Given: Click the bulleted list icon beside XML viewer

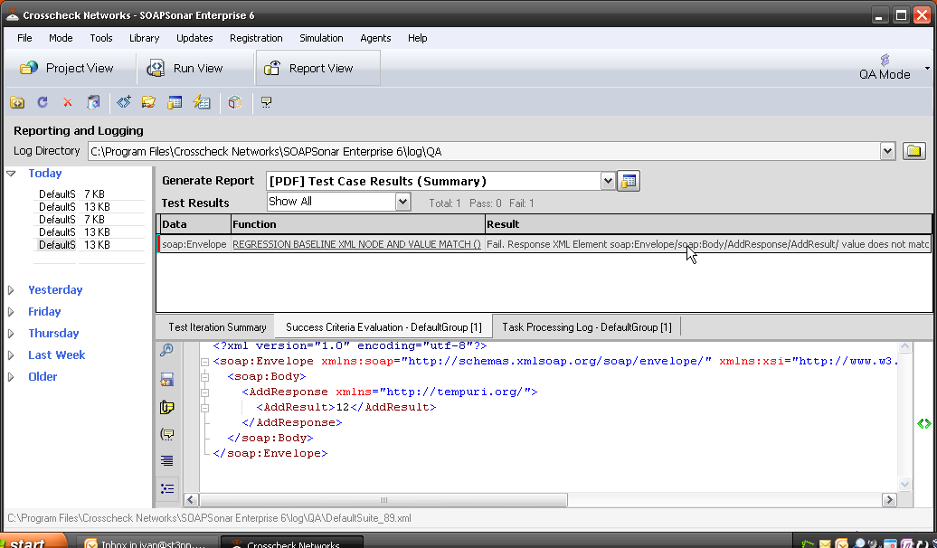Looking at the screenshot, I should (x=167, y=489).
